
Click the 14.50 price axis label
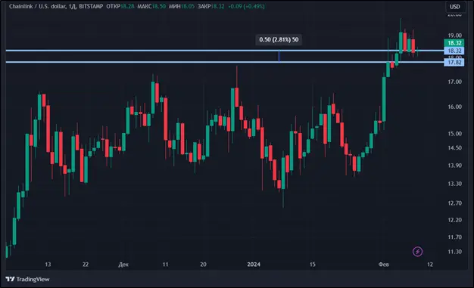454,147
